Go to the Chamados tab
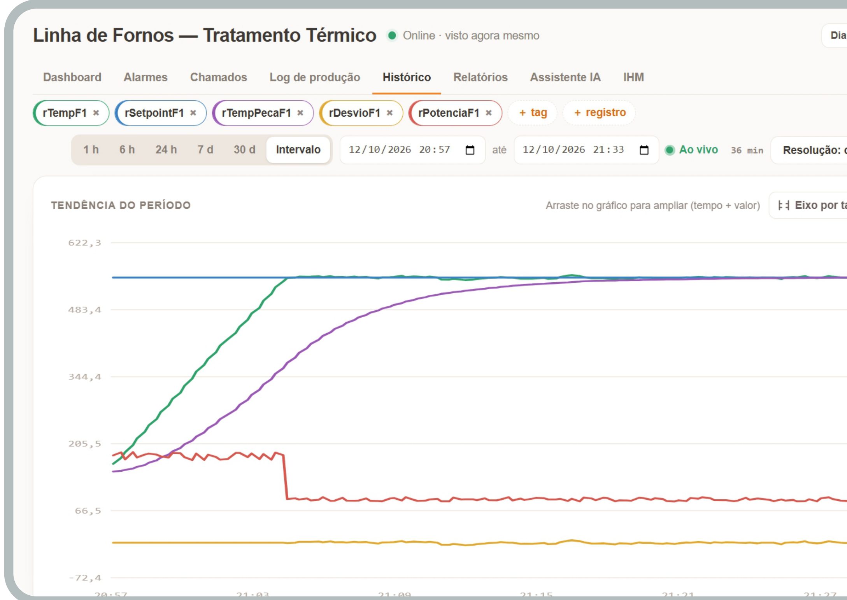Image resolution: width=847 pixels, height=600 pixels. click(x=219, y=77)
